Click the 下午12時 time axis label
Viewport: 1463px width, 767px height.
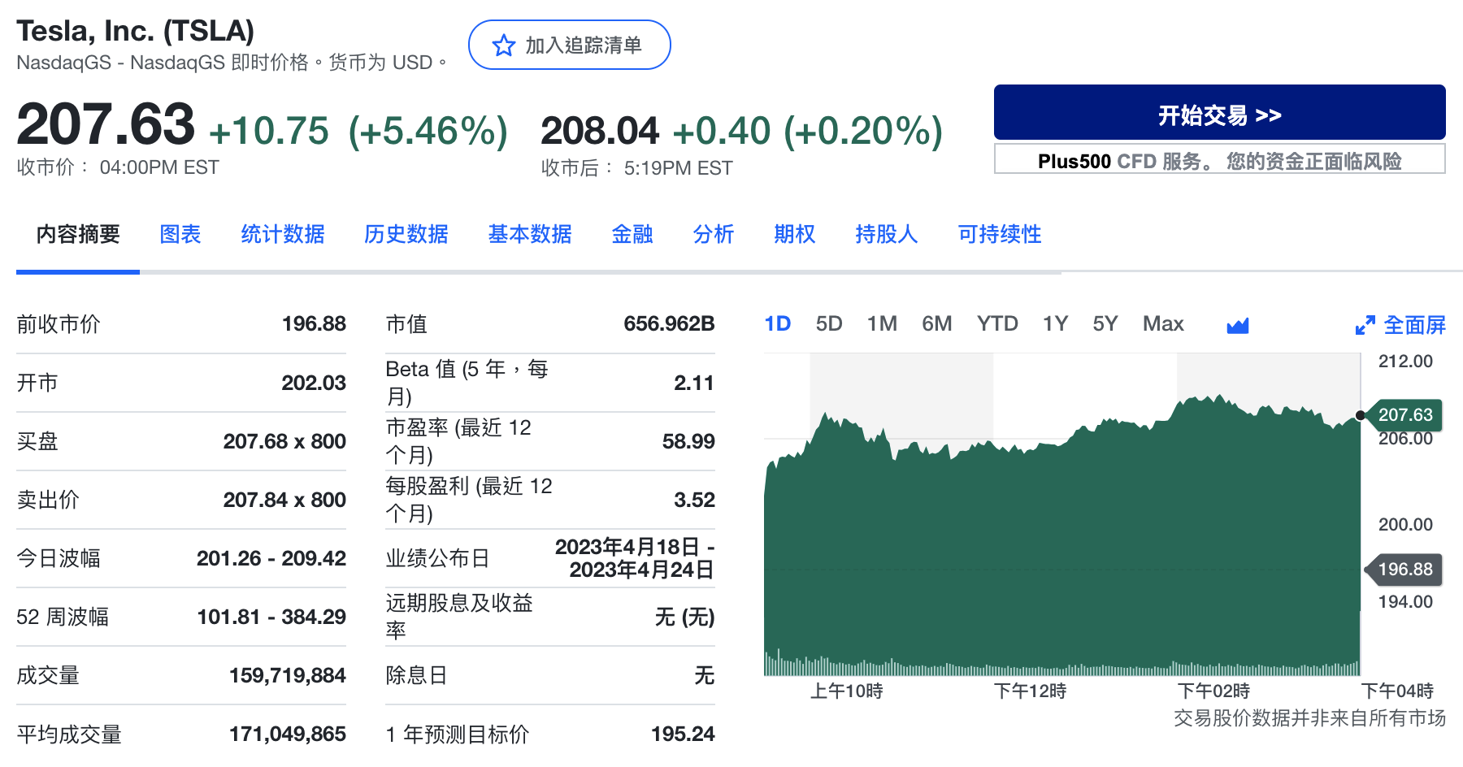tap(1030, 691)
